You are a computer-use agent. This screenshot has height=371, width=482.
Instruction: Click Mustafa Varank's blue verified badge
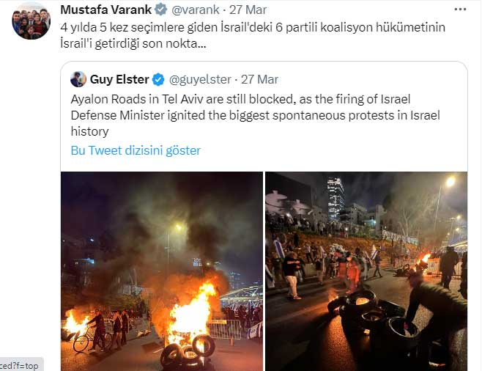coord(160,10)
